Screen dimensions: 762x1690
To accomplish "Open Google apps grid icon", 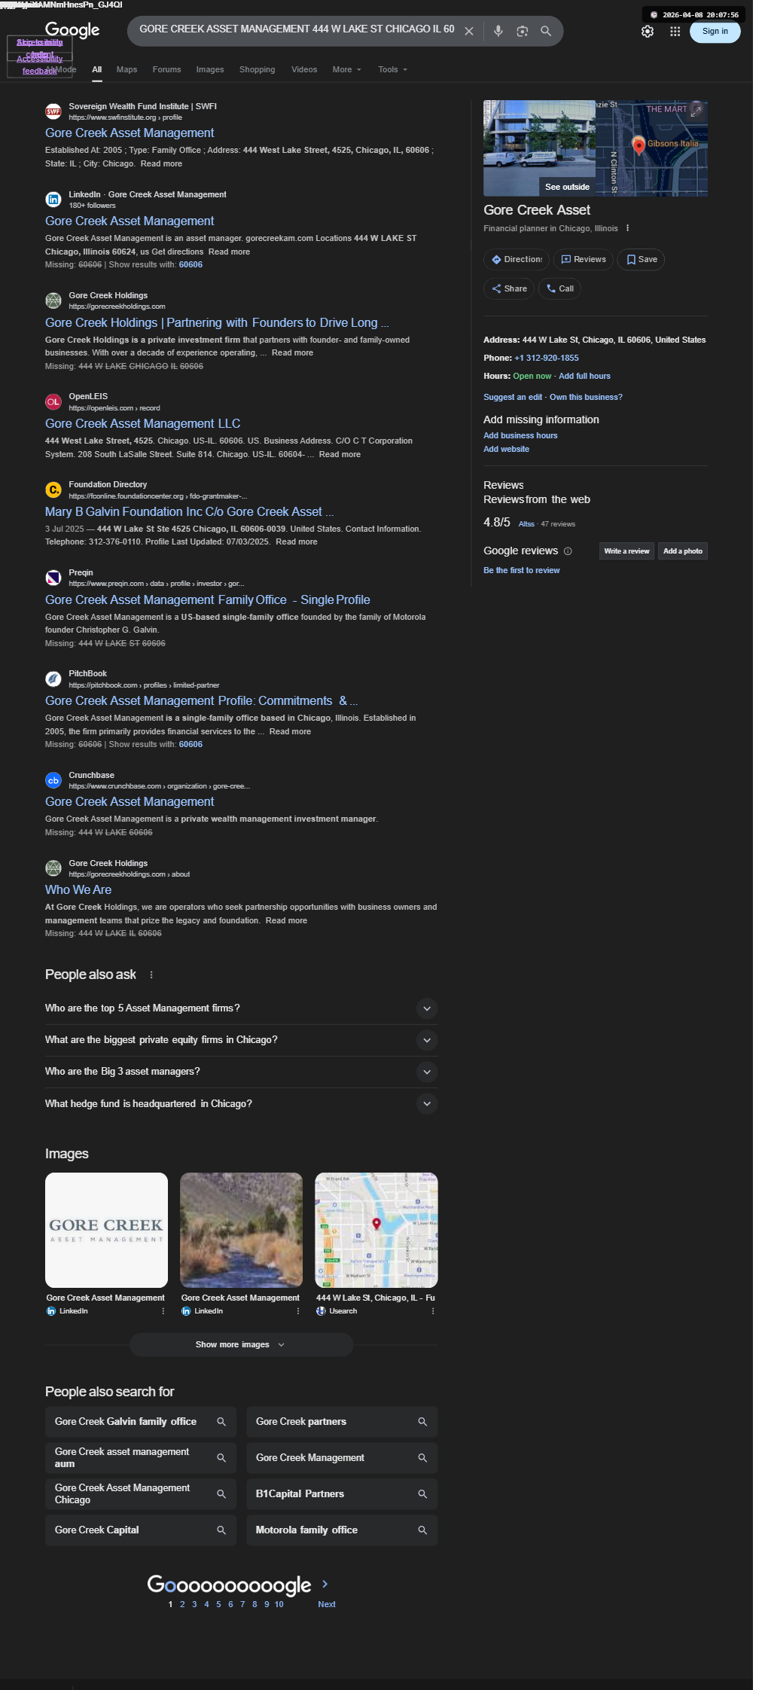I will tap(675, 32).
